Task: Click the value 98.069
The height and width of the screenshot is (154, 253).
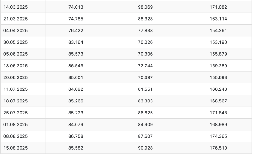Action: 145,7
